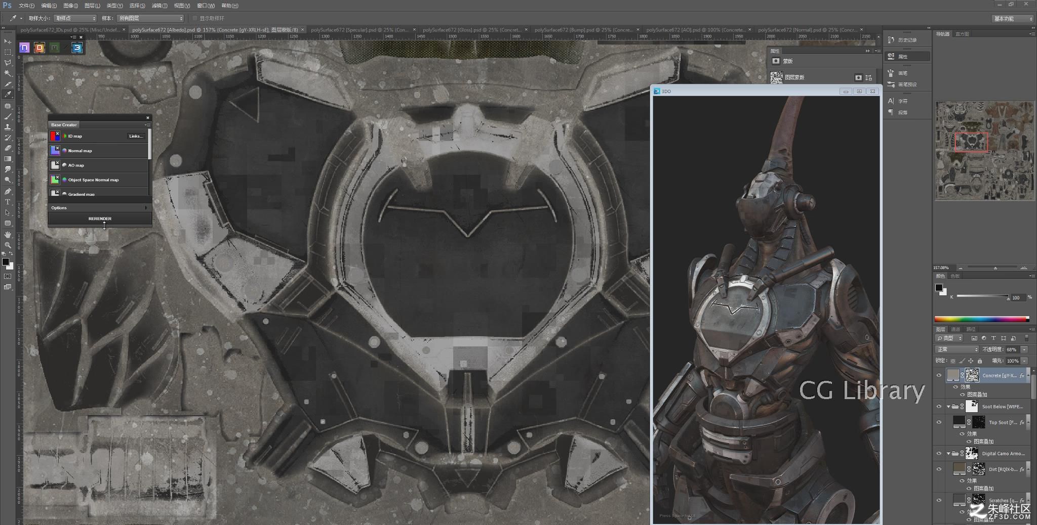Image resolution: width=1037 pixels, height=525 pixels.
Task: Click the orange DDO plugin icon
Action: coord(39,48)
